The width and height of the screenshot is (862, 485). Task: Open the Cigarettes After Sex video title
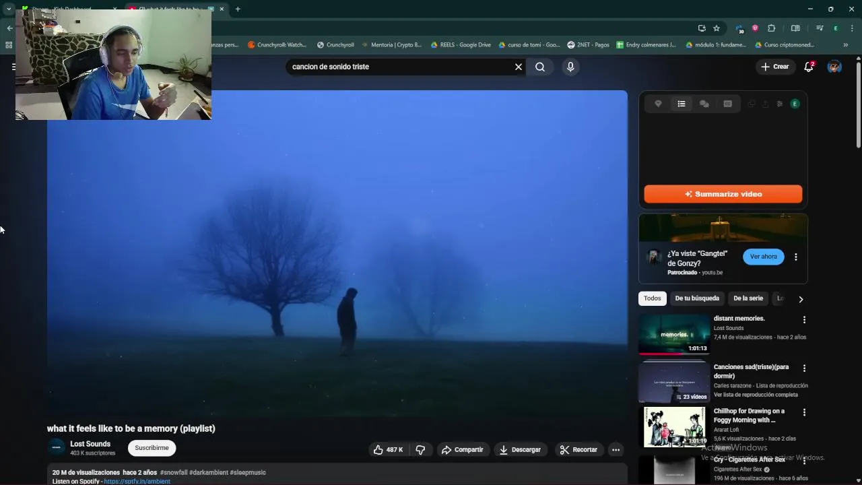click(x=749, y=460)
